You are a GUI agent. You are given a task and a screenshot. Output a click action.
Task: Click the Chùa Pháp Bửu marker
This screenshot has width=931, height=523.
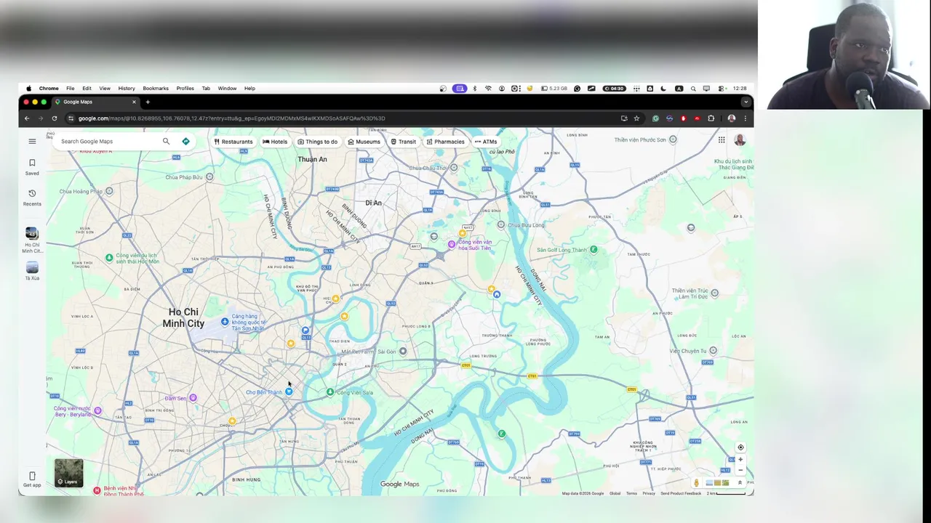coord(209,177)
